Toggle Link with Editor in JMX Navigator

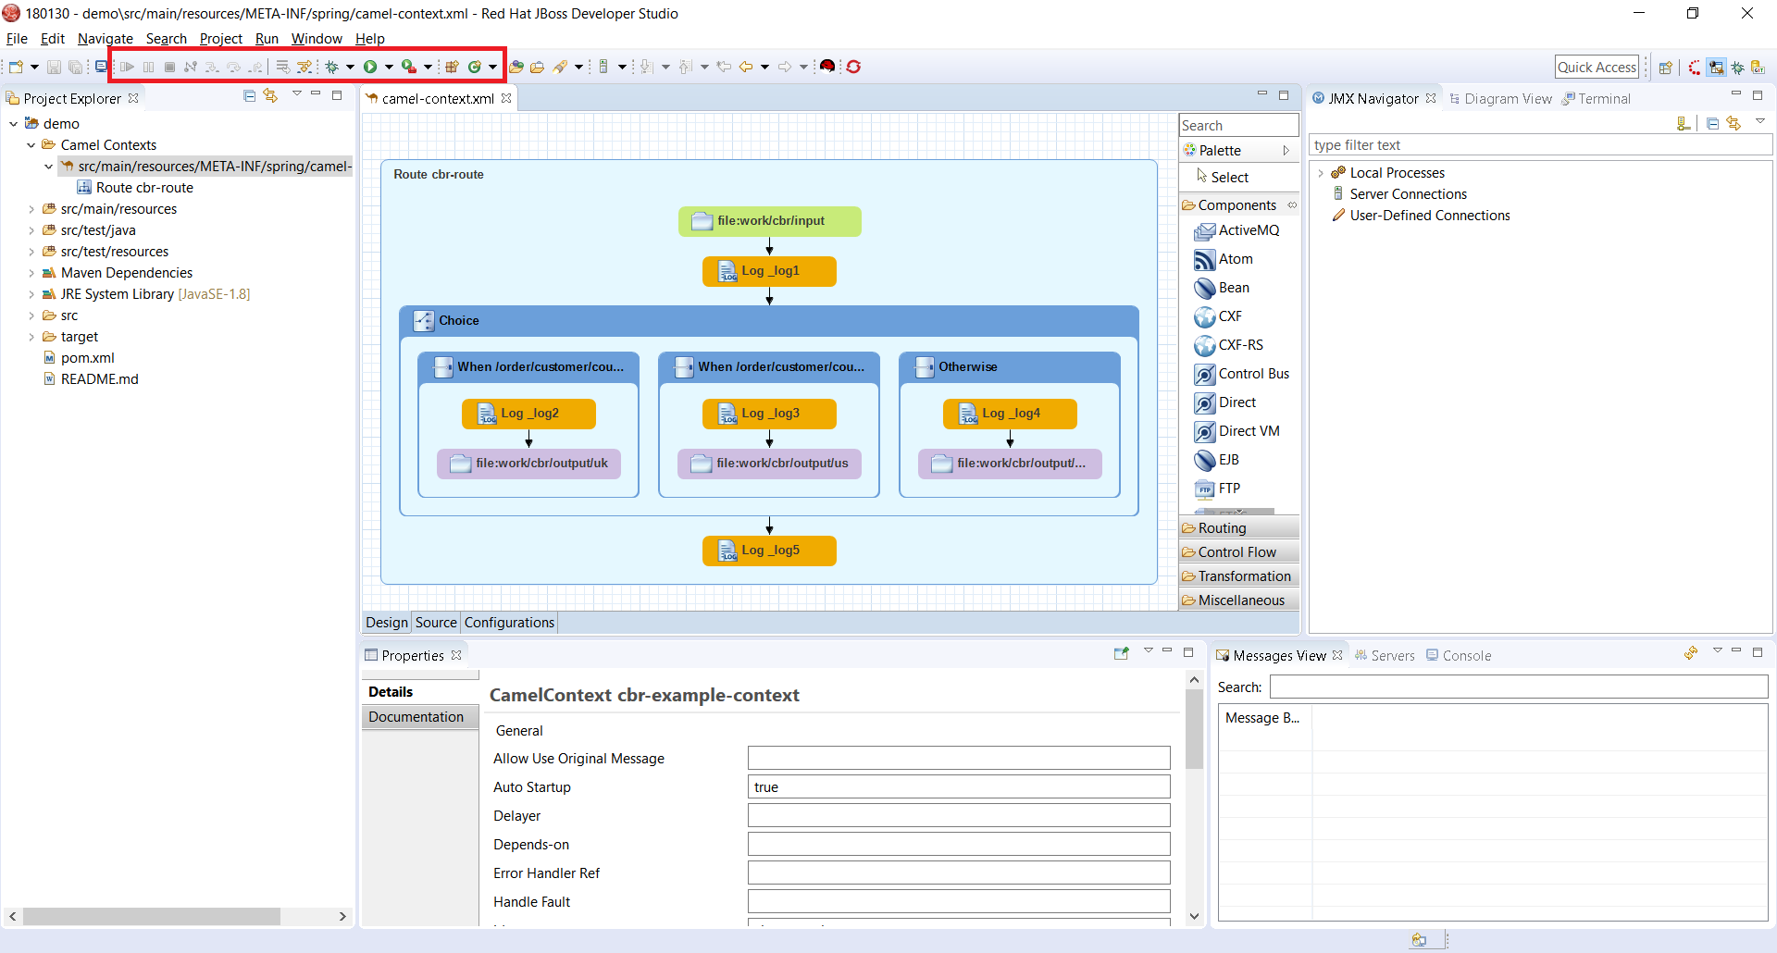point(1734,124)
